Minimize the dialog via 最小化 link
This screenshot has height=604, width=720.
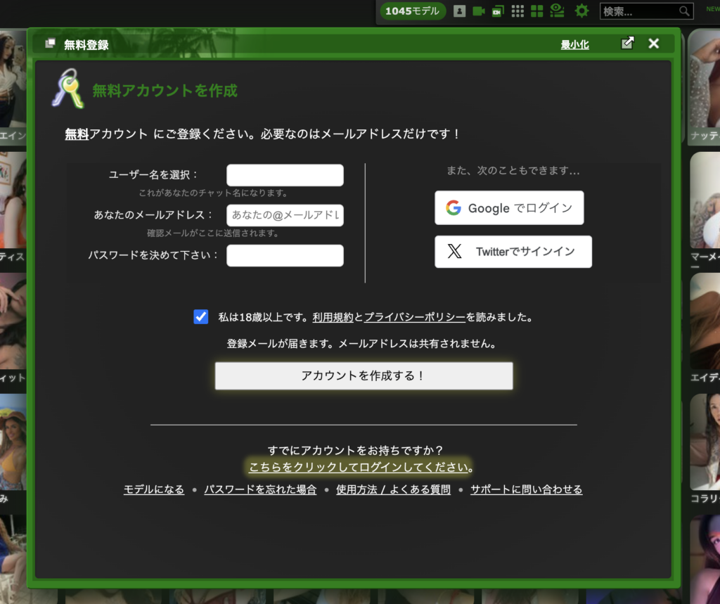[574, 43]
